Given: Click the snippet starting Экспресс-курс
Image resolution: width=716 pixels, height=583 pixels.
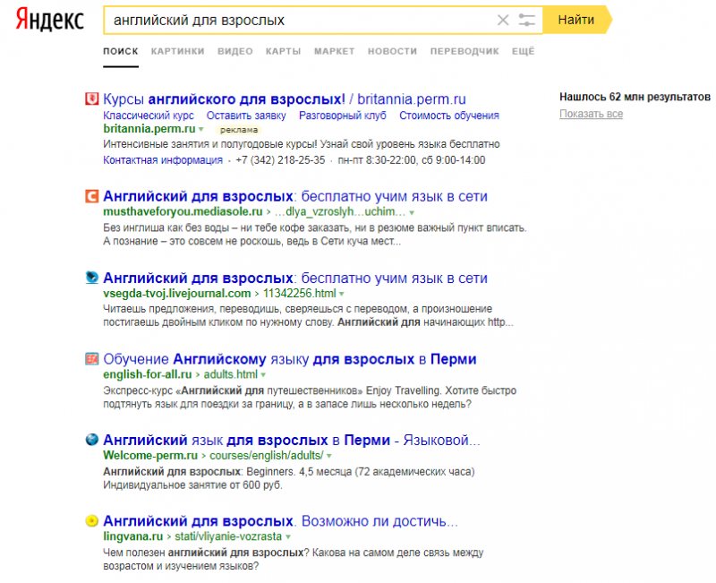Looking at the screenshot, I should point(310,398).
